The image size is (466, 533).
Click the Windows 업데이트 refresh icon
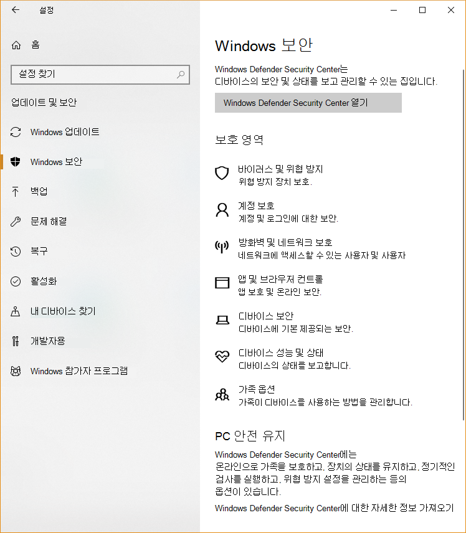click(16, 132)
